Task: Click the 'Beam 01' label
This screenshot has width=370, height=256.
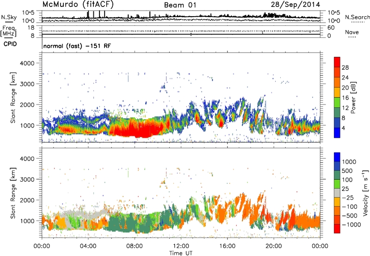Action: click(180, 5)
